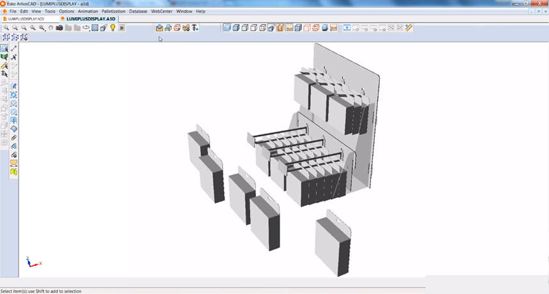Screen dimensions: 549x294
Task: Open the Edit menu
Action: 24,11
